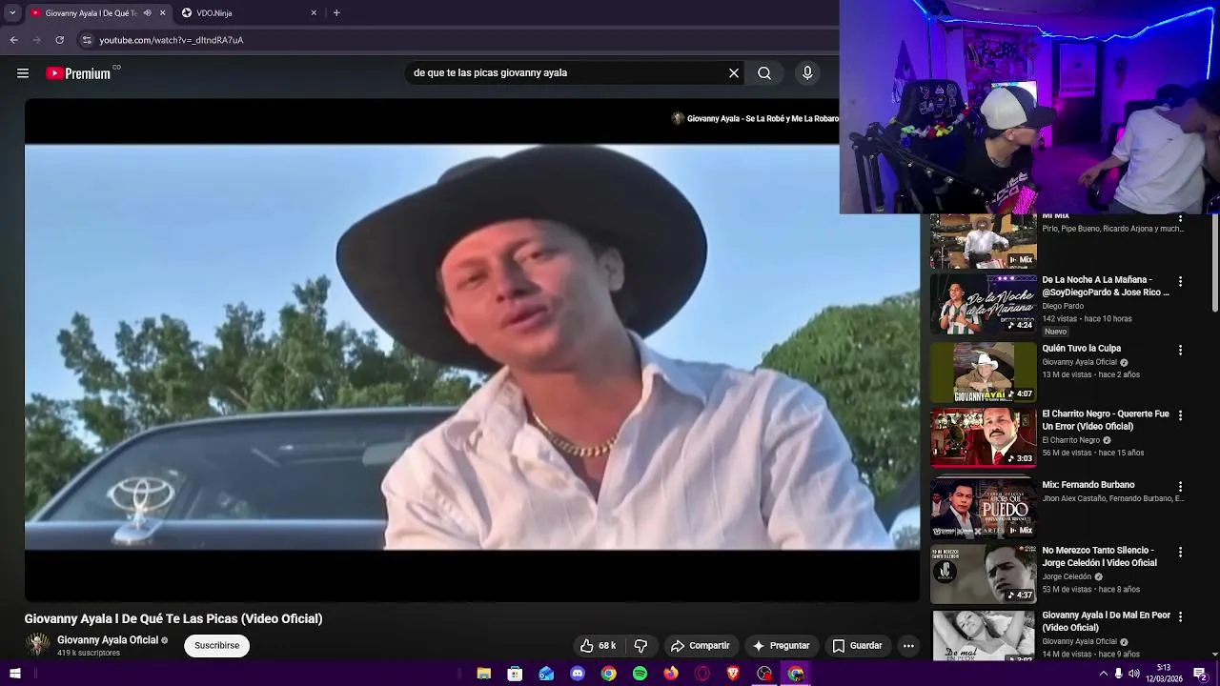Open Microsoft Store from the taskbar
Image resolution: width=1220 pixels, height=686 pixels.
point(515,674)
